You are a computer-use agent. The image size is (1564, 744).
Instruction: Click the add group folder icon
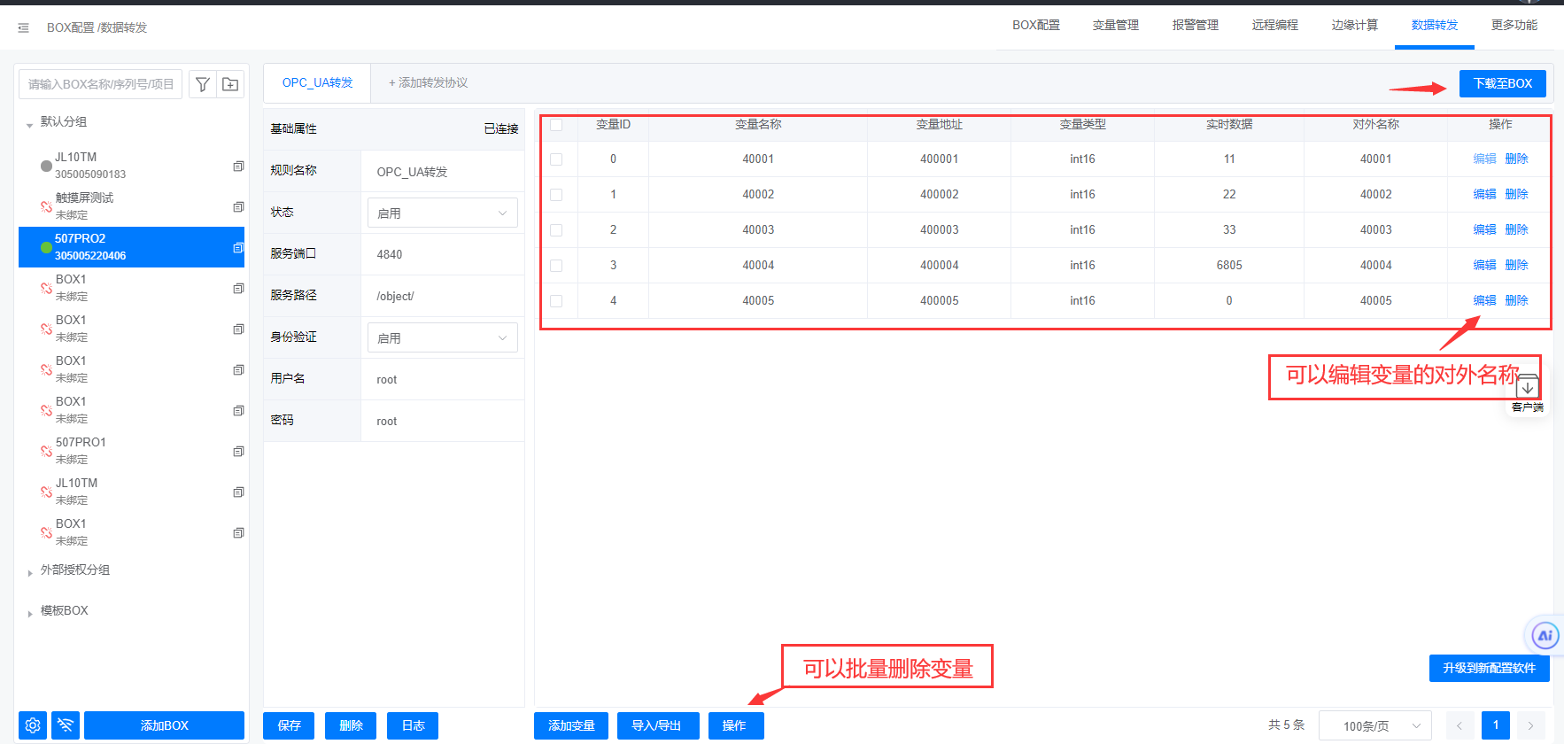(230, 84)
